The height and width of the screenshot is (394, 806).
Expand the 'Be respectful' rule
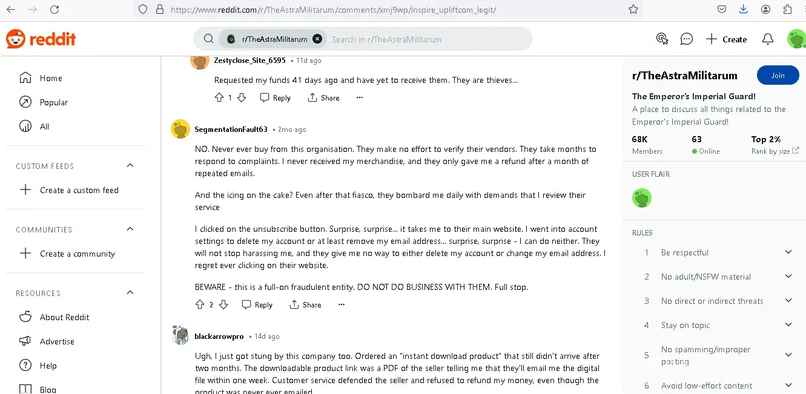pyautogui.click(x=788, y=252)
